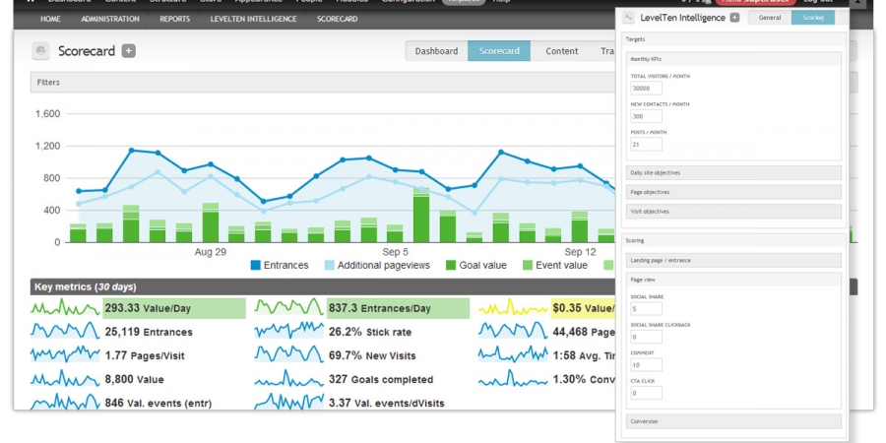
Task: Click the 69.7% New Visits sparkline
Action: 288,354
